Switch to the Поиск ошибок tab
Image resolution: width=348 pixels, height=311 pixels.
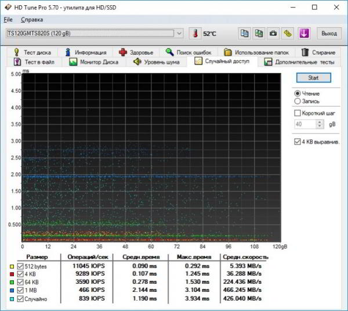[x=190, y=52]
